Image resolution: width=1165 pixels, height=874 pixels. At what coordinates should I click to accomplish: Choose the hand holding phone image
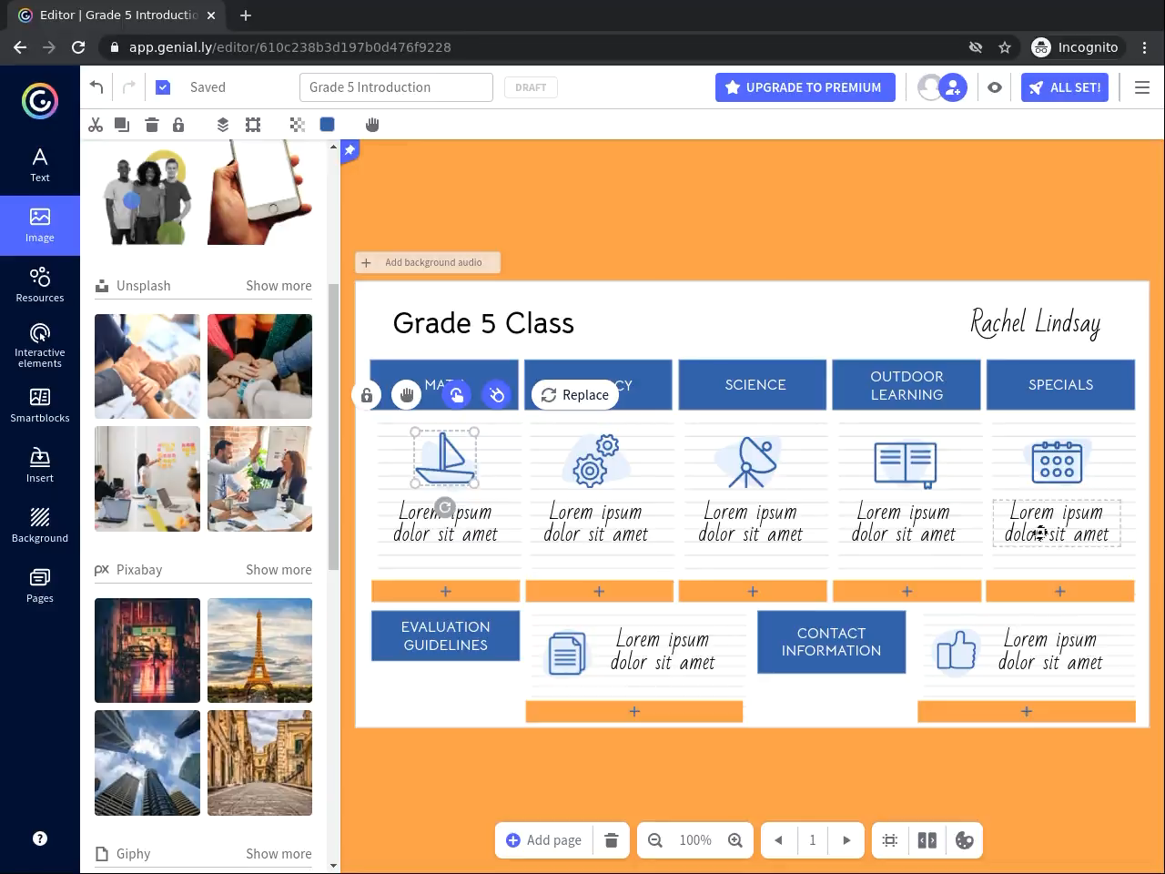coord(259,192)
